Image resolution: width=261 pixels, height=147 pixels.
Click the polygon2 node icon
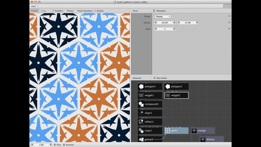coord(168,87)
